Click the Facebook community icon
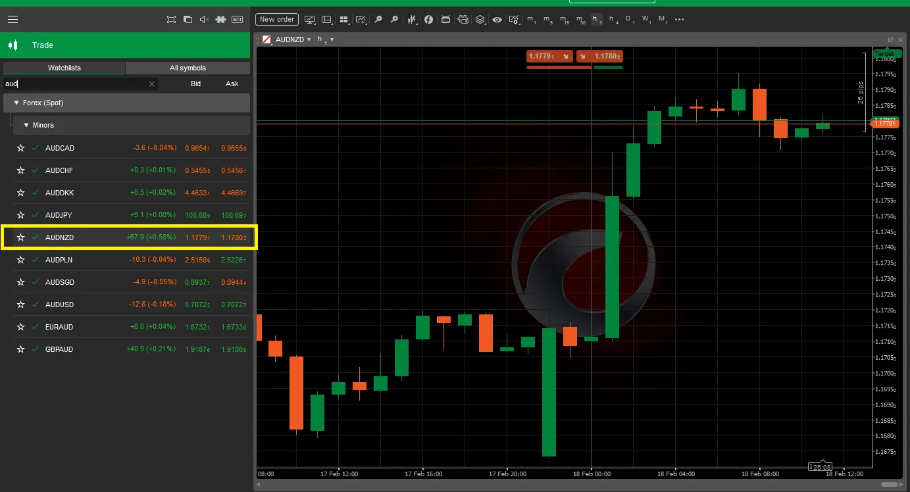 [x=428, y=20]
